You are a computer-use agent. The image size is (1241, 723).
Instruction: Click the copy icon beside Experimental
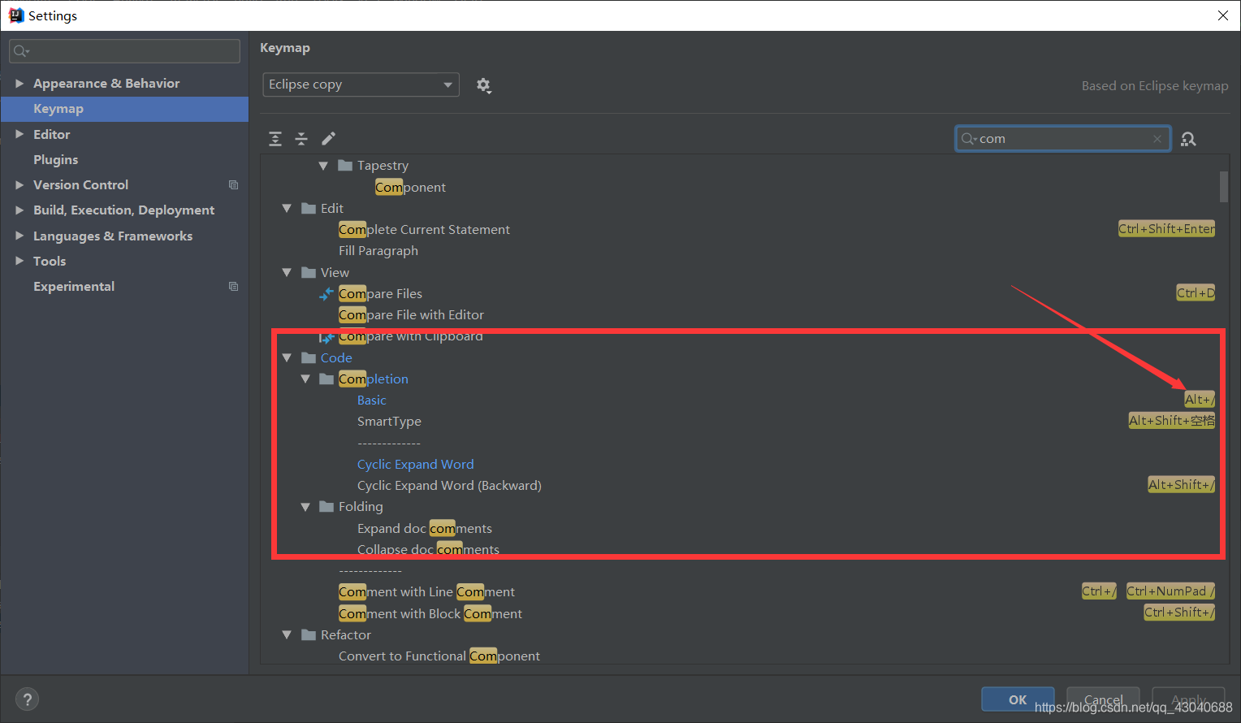coord(233,287)
